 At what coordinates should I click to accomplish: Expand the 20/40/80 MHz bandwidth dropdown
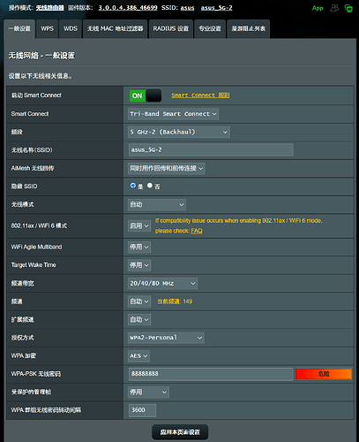[x=162, y=284]
